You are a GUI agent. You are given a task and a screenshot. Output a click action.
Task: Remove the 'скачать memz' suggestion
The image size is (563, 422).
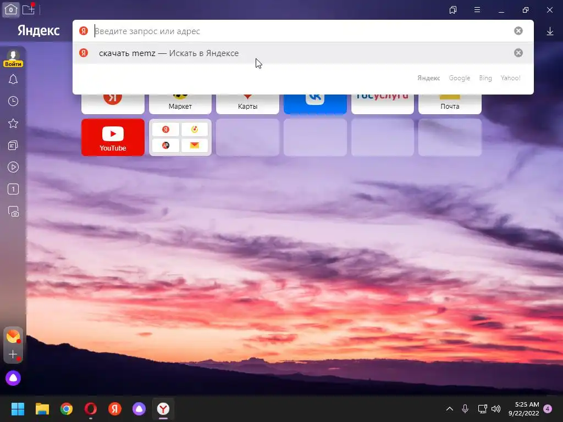point(518,53)
